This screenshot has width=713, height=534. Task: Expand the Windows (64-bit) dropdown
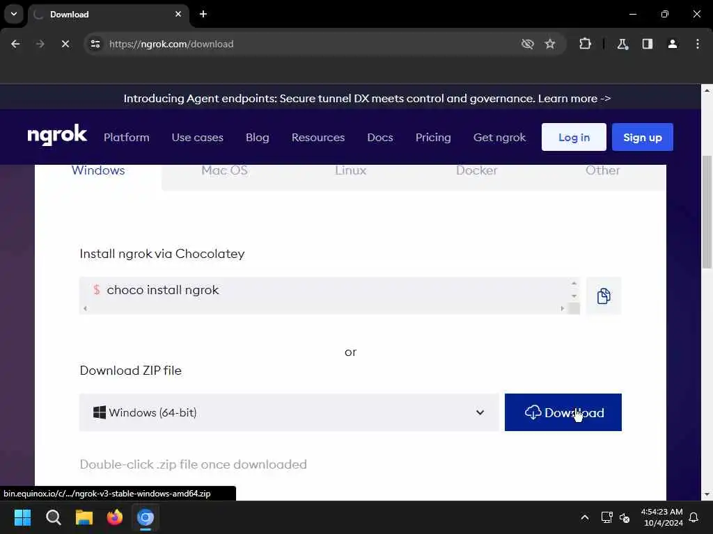[x=289, y=412]
